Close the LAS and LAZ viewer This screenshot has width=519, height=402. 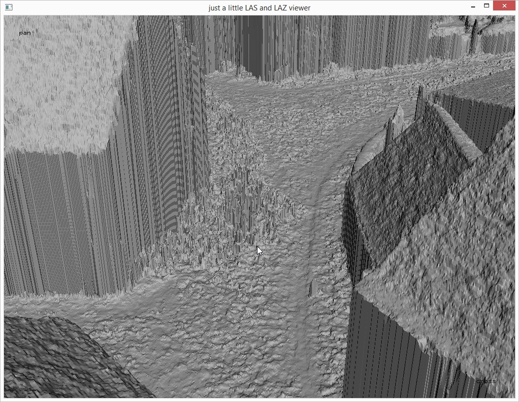pyautogui.click(x=505, y=6)
